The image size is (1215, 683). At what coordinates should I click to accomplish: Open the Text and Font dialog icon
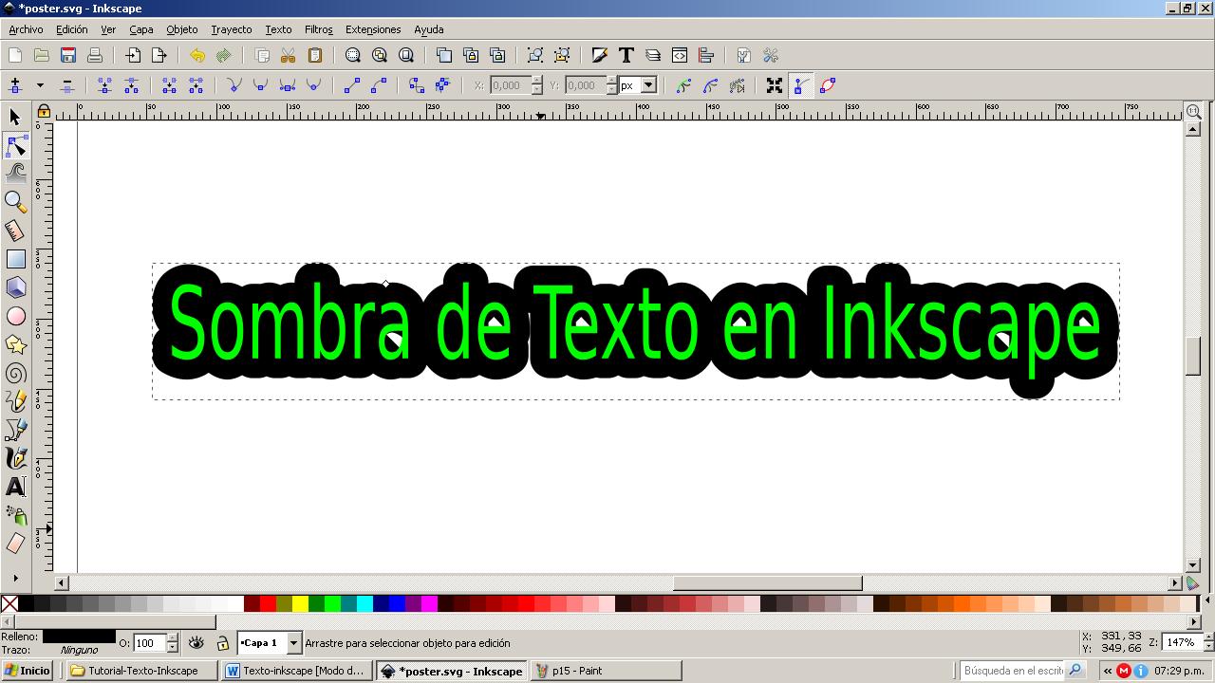point(626,56)
